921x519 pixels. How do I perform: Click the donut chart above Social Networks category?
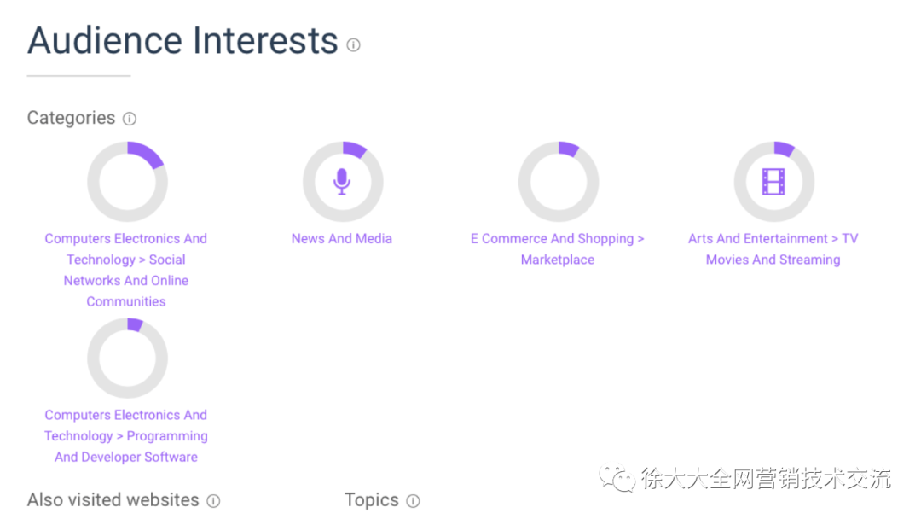(x=127, y=182)
